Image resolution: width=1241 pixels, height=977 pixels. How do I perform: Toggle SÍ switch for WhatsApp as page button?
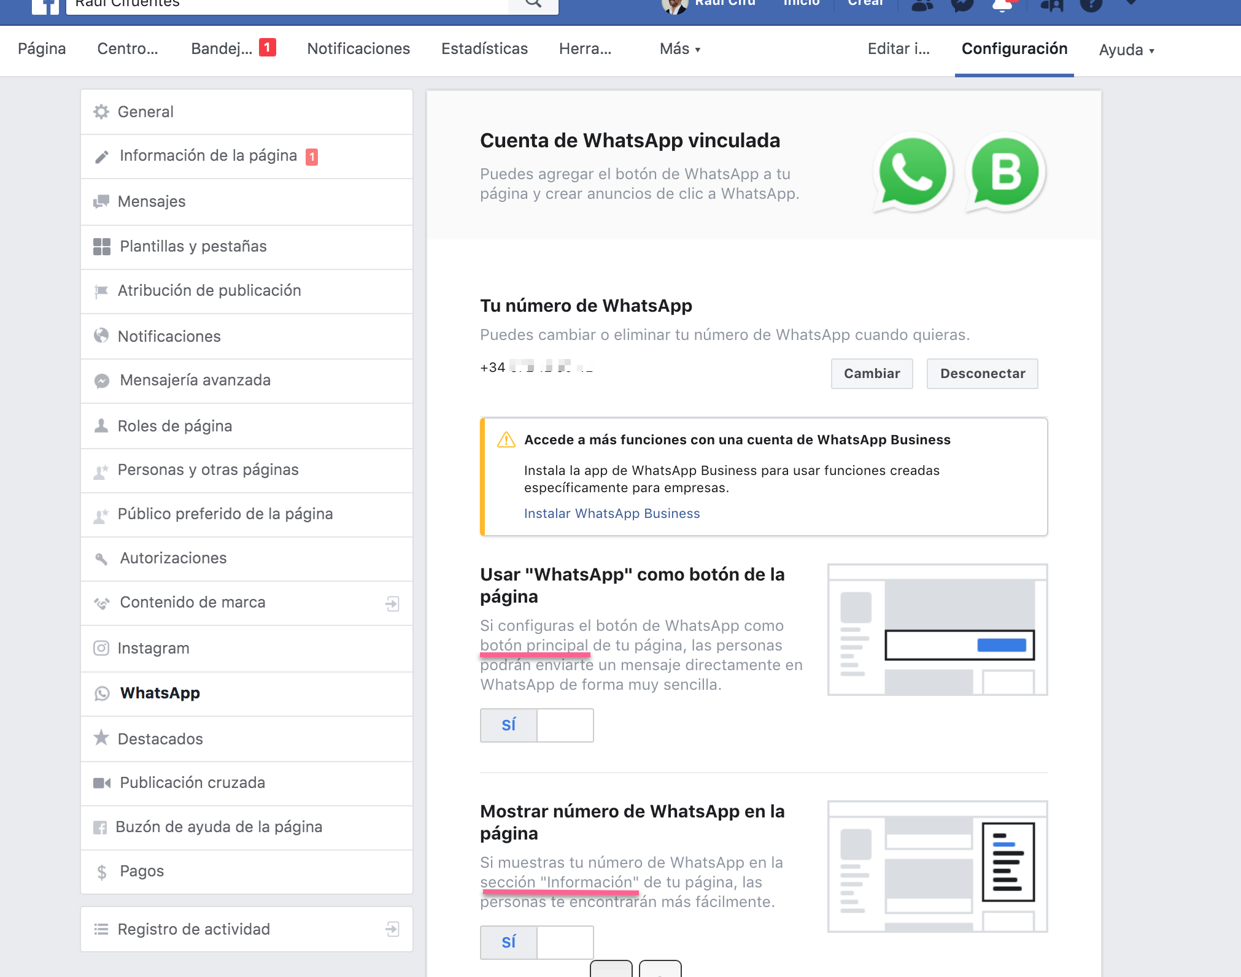(536, 725)
